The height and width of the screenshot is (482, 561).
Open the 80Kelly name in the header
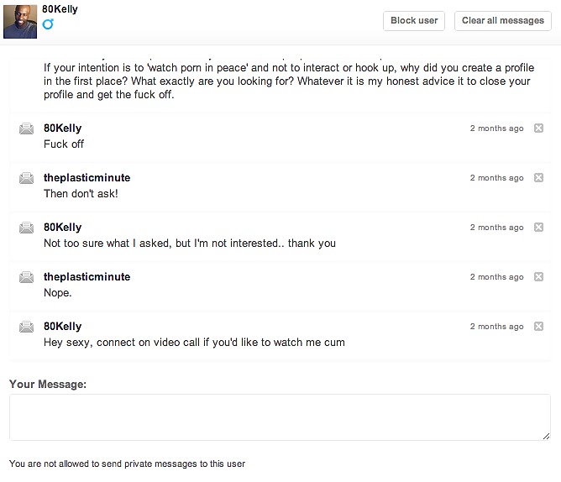[58, 8]
